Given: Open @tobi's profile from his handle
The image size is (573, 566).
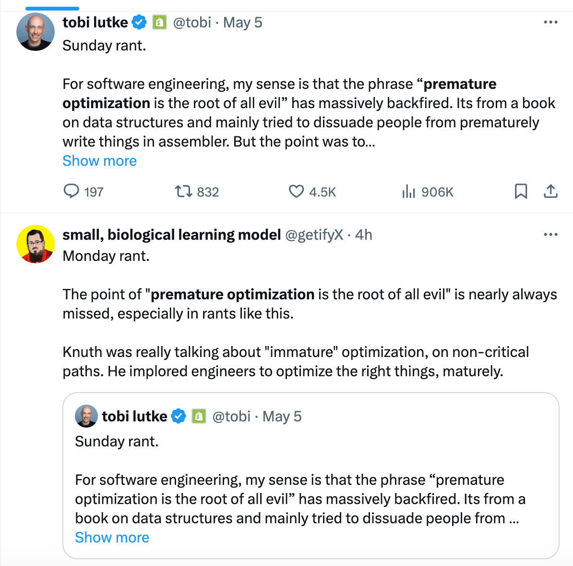Looking at the screenshot, I should pyautogui.click(x=192, y=22).
